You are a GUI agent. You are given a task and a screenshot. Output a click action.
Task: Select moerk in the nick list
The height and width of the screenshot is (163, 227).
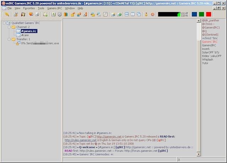point(206,49)
